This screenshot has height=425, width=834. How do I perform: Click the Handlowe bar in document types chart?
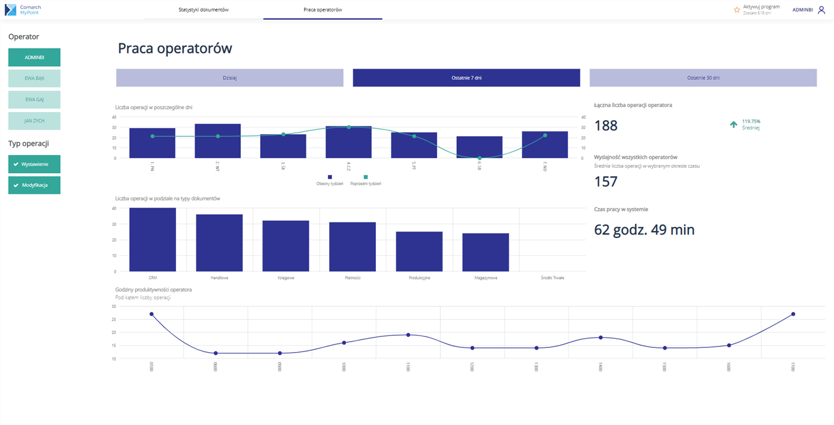219,243
